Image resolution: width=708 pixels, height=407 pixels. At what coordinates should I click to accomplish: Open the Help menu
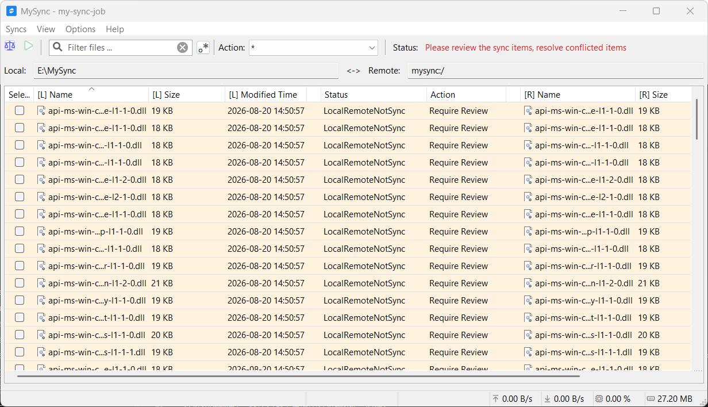[x=115, y=29]
